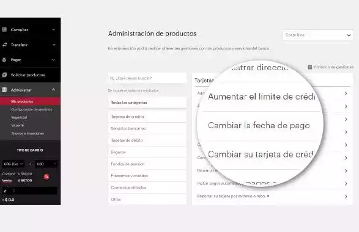Open the Reportar su tarjeta row chevron

click(x=346, y=197)
